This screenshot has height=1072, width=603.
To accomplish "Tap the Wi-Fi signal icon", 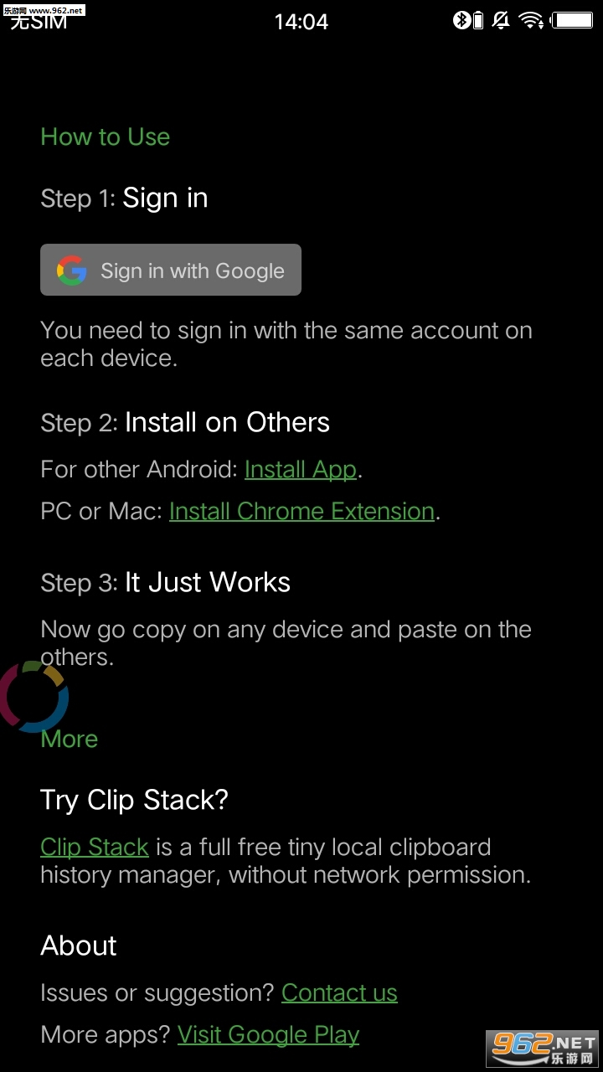I will pos(531,20).
